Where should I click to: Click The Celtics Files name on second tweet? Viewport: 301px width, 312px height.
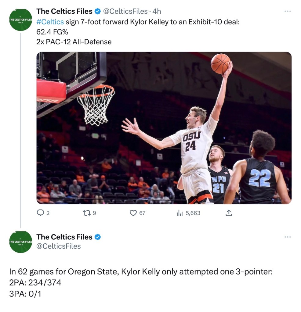point(64,237)
